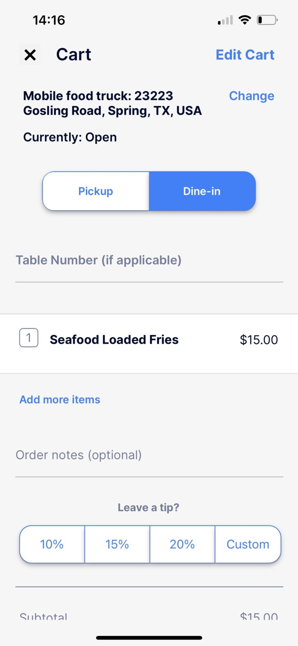Tap the Seafood Loaded Fries item
This screenshot has height=646, width=298.
[x=114, y=339]
